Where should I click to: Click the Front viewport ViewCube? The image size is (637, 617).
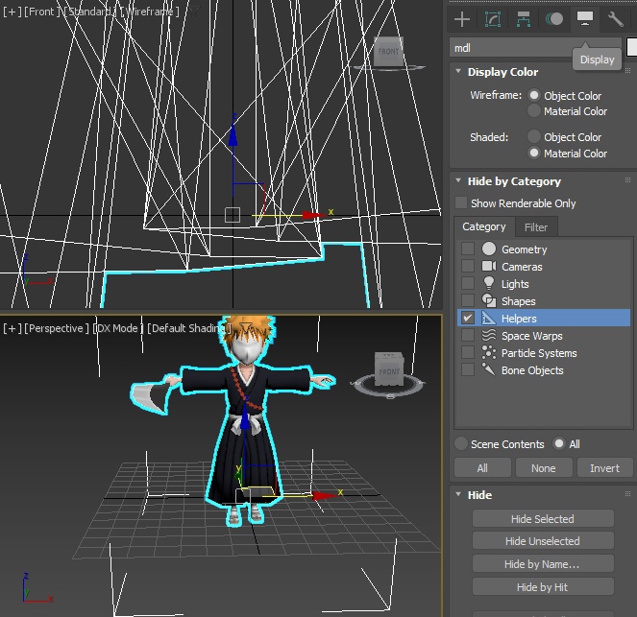[x=388, y=53]
